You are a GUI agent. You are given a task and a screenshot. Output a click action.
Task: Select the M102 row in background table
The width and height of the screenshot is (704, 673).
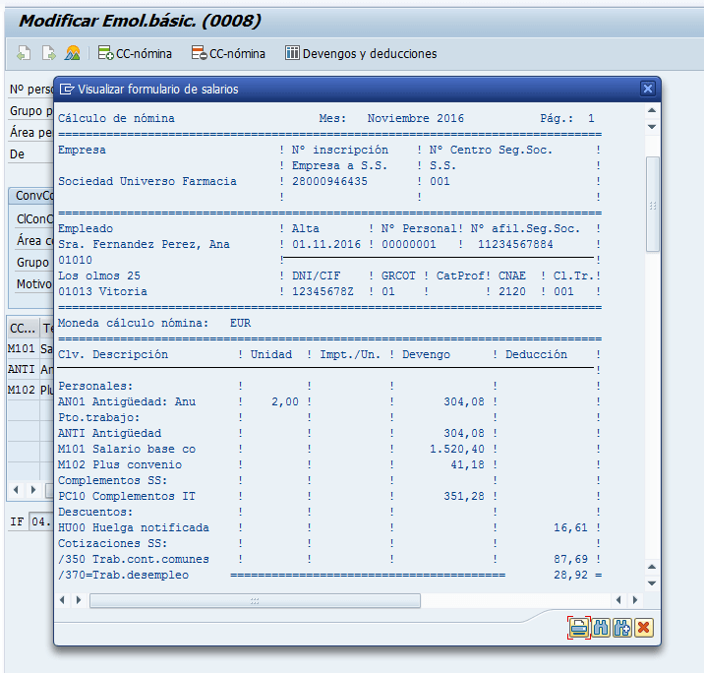[30, 390]
